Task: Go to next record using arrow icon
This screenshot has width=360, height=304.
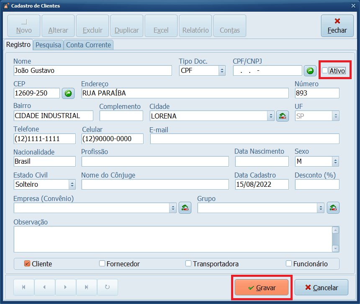Action: tap(65, 287)
